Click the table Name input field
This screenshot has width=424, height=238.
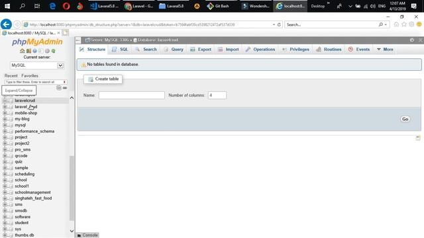[x=132, y=95]
